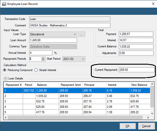The image size is (157, 131).
Task: Click the Principal column header
Action: click(94, 85)
